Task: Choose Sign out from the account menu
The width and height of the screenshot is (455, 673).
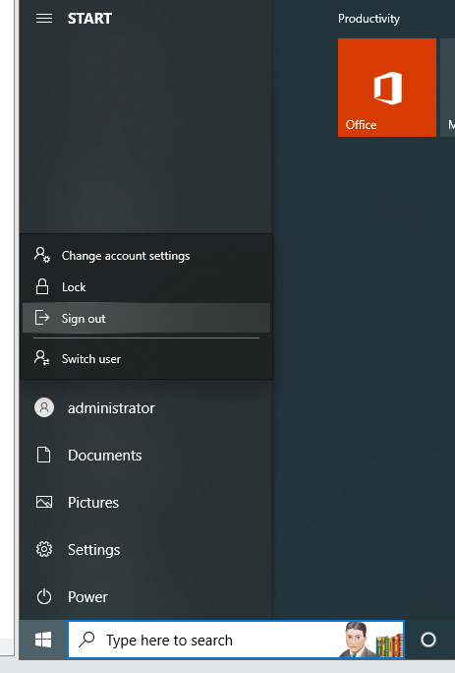Action: click(x=146, y=318)
